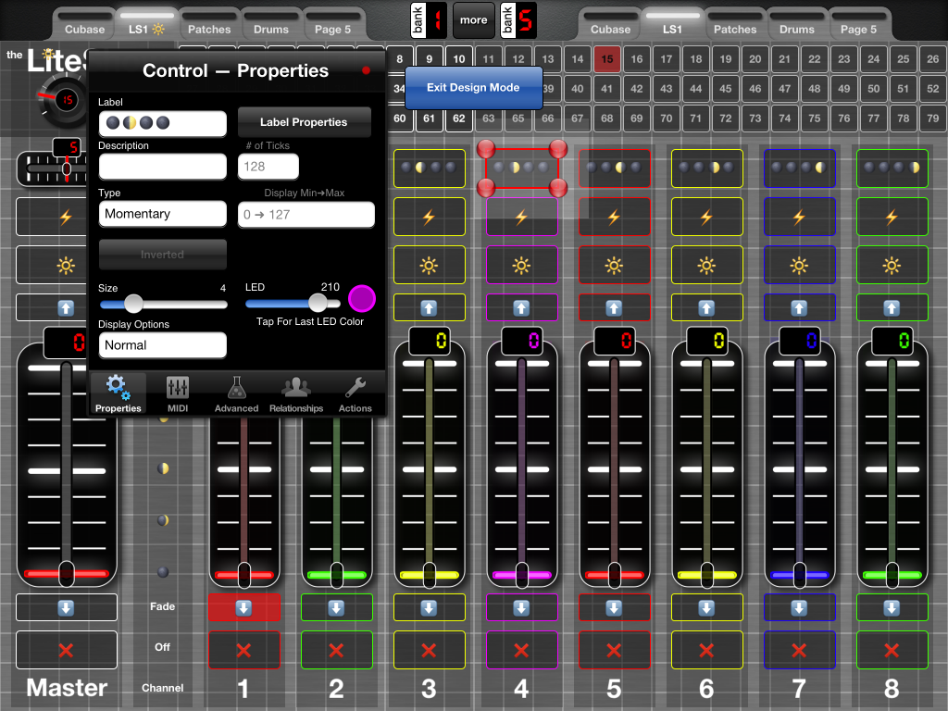Tap the red X off button on channel 6
948x711 pixels.
tap(706, 650)
